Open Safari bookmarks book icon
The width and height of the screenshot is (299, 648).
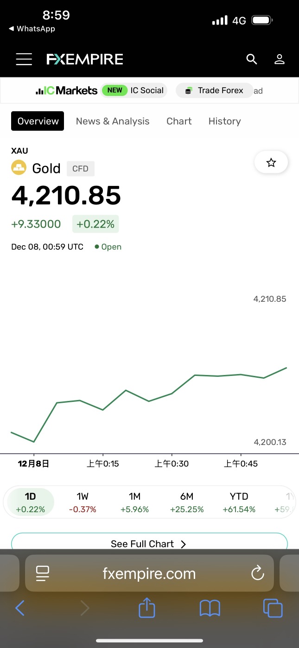click(x=210, y=608)
